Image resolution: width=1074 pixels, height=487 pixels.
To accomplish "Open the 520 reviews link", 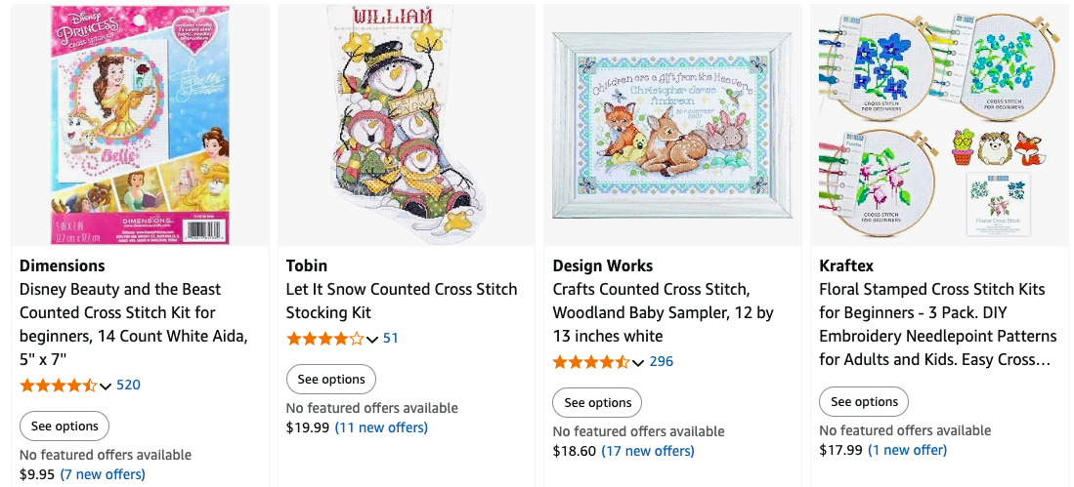I will tap(129, 385).
